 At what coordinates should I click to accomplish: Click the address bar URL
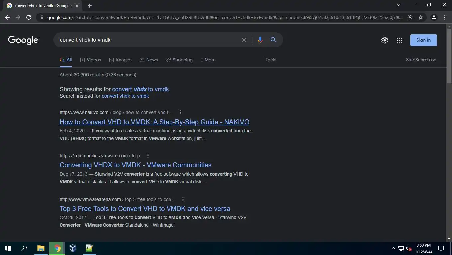(225, 17)
